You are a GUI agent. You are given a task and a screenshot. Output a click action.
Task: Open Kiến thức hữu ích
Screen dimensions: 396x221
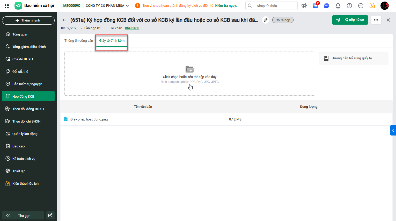(28, 183)
